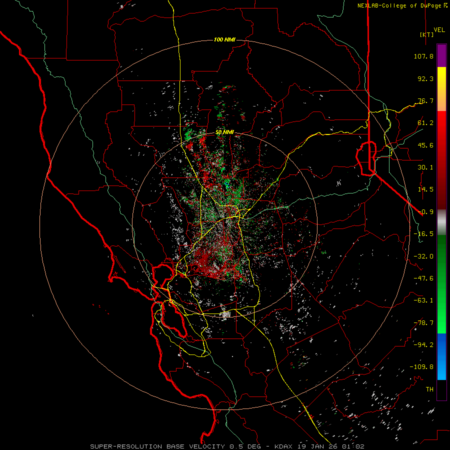Click the "[KT]" unit label
Screen dimensions: 450x450
pos(426,34)
